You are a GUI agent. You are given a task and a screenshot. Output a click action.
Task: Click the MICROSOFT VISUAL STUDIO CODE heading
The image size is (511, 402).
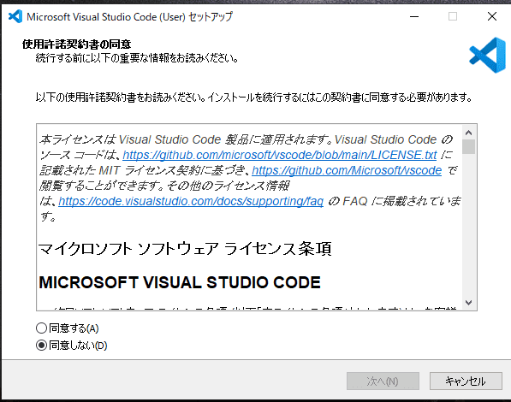[x=180, y=282]
